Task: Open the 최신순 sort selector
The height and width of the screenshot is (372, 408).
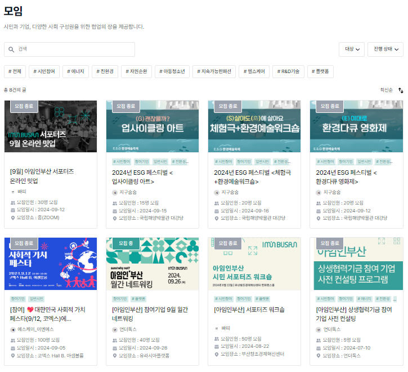Action: tap(386, 90)
